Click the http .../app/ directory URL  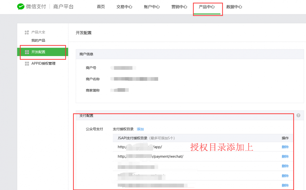pyautogui.click(x=140, y=147)
